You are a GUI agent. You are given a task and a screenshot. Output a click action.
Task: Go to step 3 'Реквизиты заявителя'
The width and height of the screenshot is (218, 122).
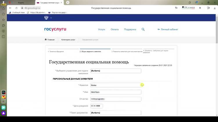pos(127,51)
